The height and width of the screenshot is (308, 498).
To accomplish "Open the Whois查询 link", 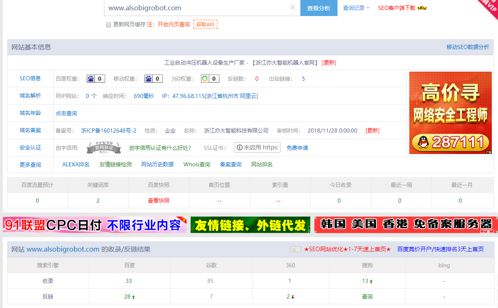I will point(197,164).
